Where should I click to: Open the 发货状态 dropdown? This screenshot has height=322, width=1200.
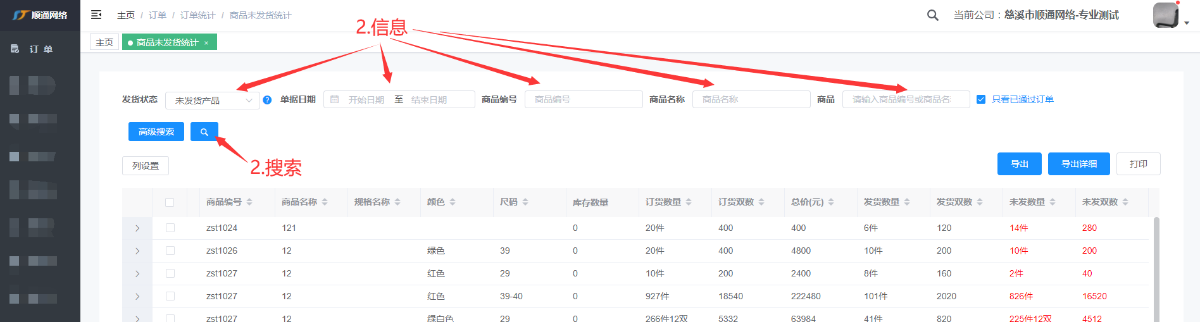pyautogui.click(x=212, y=100)
